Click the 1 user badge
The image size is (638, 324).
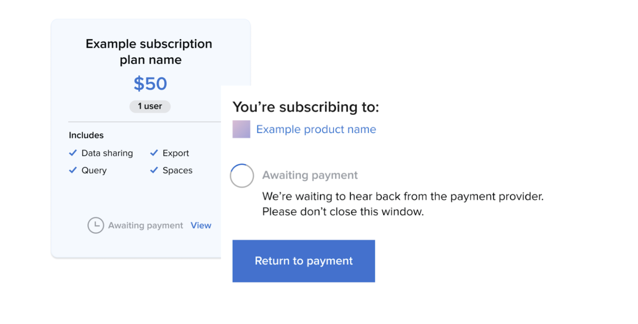pos(150,106)
